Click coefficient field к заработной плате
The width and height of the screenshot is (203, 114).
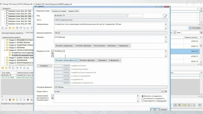(x=62, y=66)
